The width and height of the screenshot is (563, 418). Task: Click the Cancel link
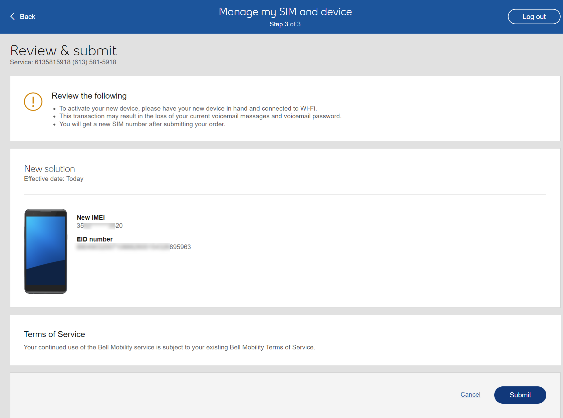click(470, 395)
